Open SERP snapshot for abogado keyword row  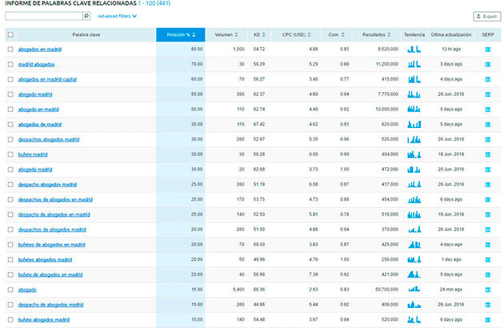pos(488,290)
